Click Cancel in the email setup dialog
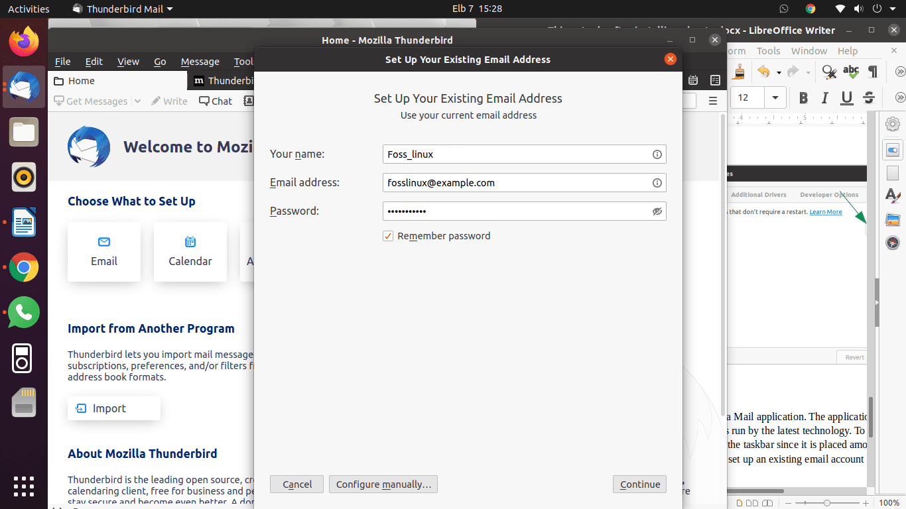The image size is (906, 509). pos(296,484)
